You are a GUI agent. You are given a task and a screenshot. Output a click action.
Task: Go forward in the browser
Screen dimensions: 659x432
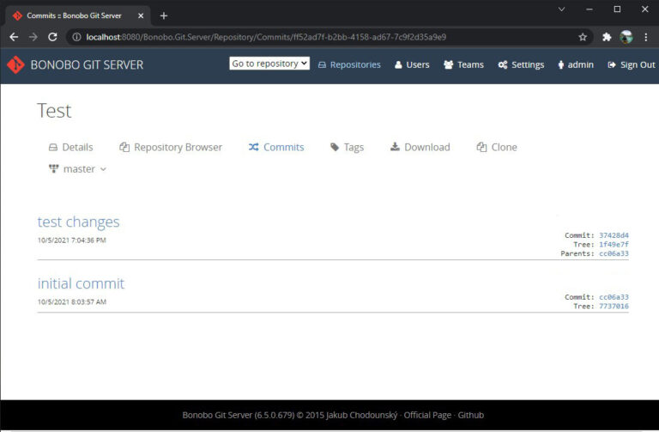coord(33,37)
